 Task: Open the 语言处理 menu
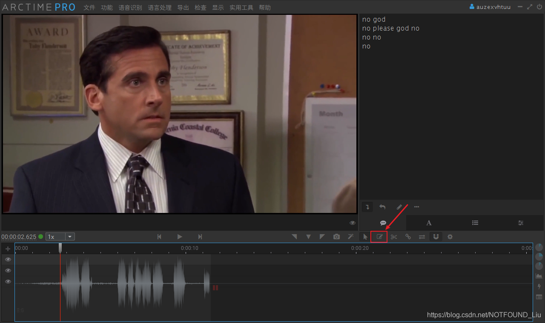[x=160, y=7]
